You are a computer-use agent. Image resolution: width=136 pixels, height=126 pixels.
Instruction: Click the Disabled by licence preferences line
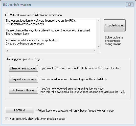[x=25, y=44]
